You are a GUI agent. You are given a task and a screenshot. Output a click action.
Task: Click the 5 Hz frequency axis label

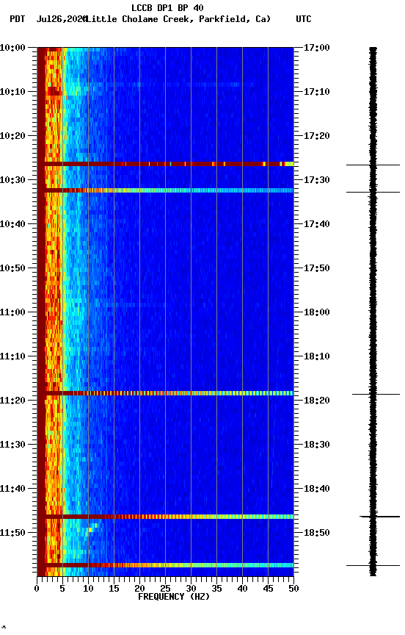coord(62,589)
